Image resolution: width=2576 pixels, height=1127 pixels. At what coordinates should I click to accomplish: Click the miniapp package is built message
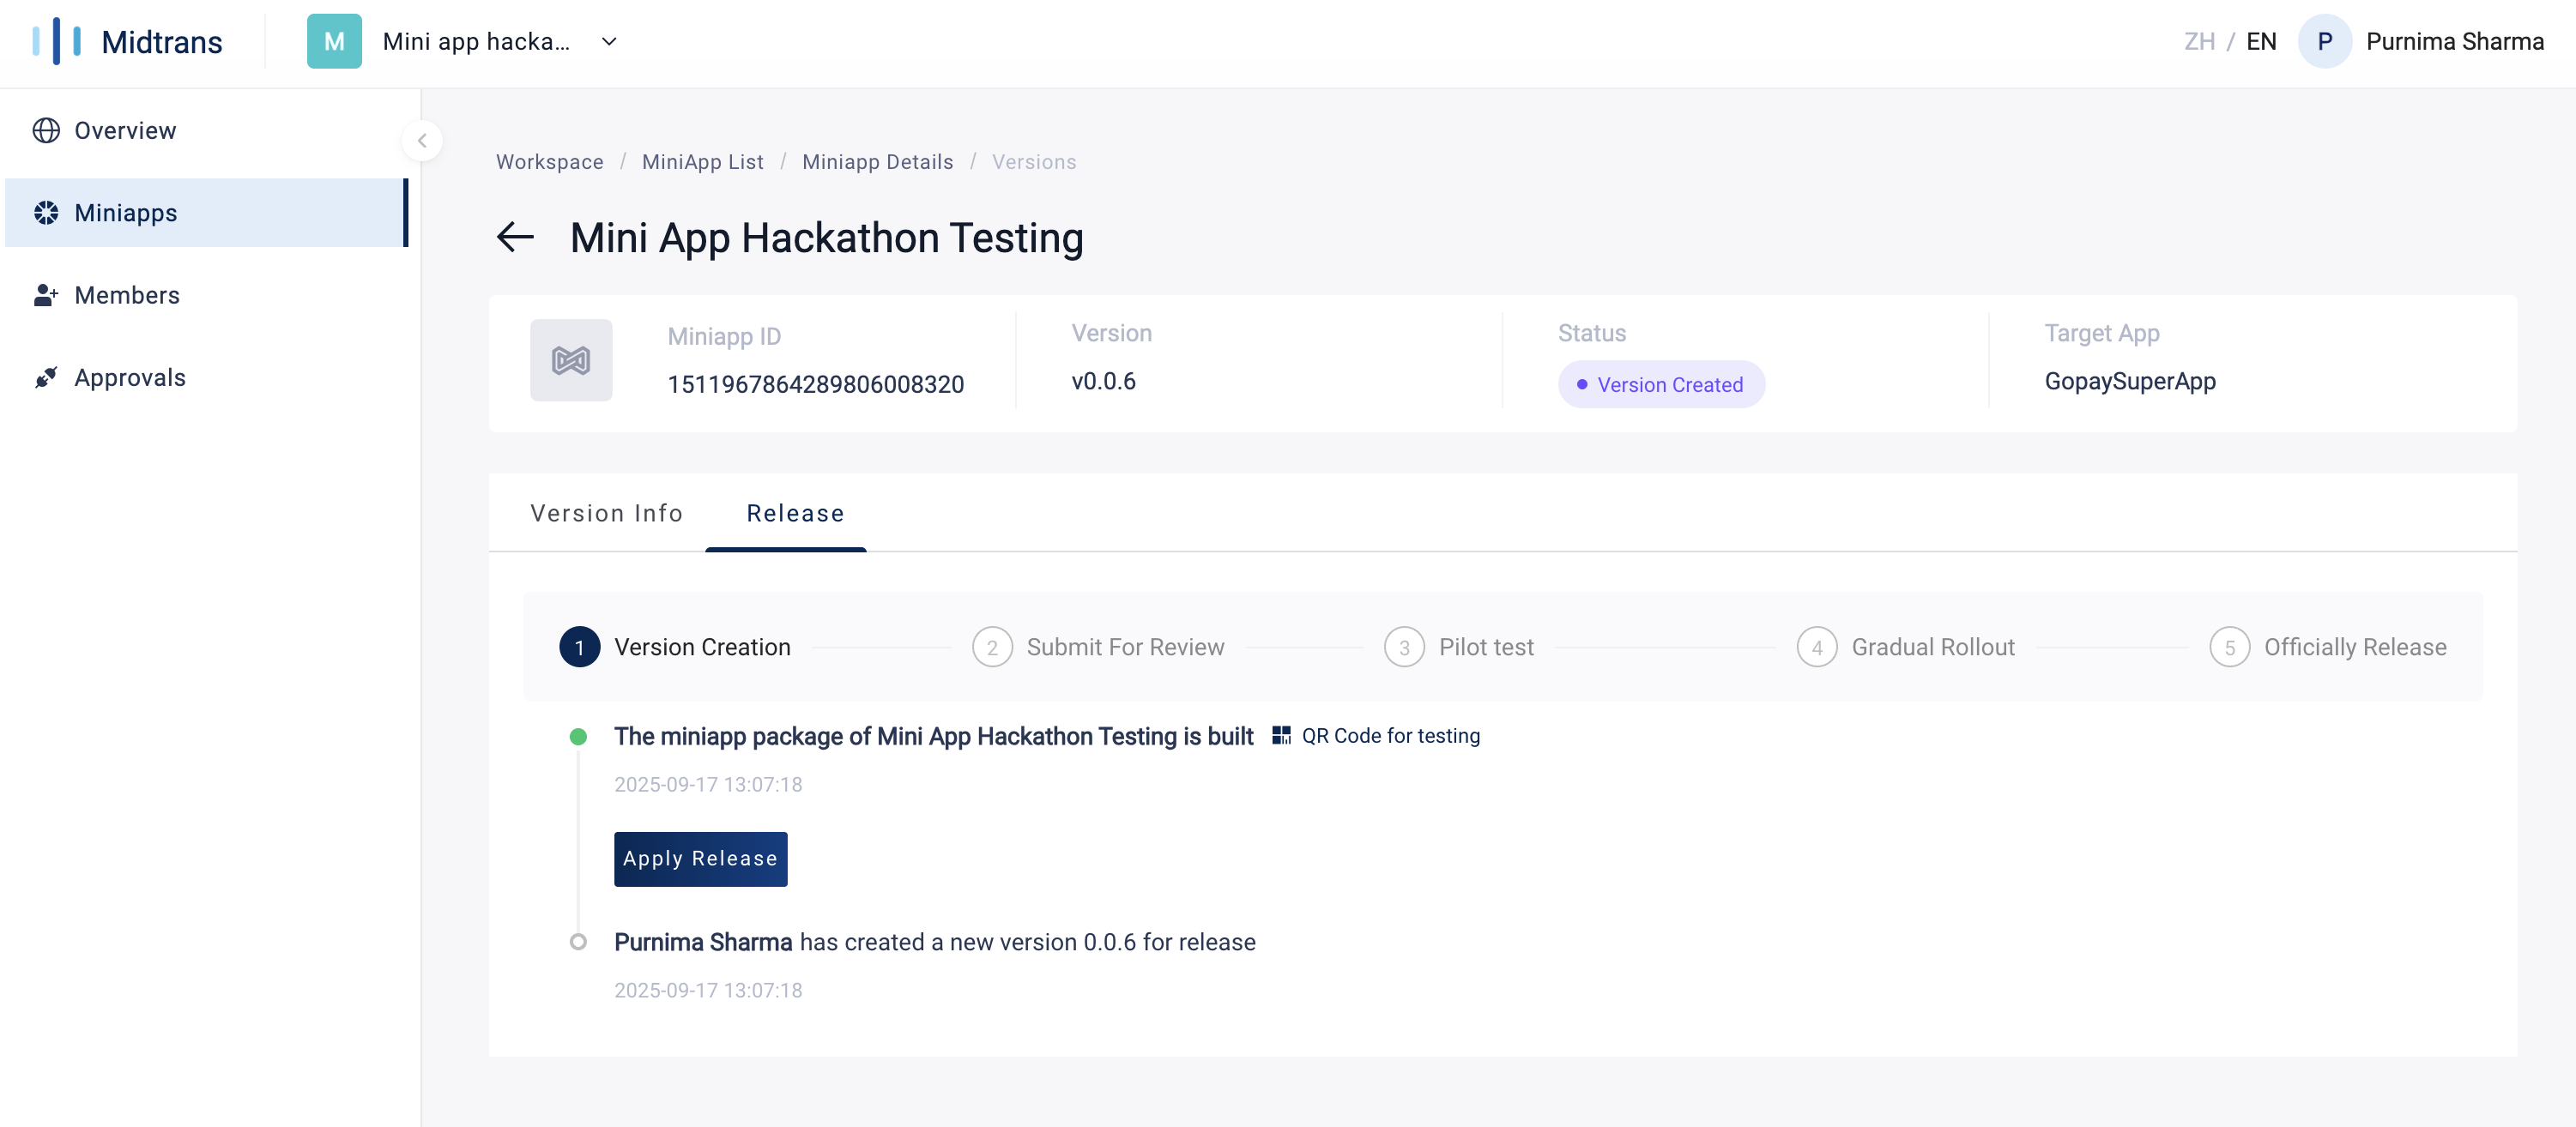(933, 737)
